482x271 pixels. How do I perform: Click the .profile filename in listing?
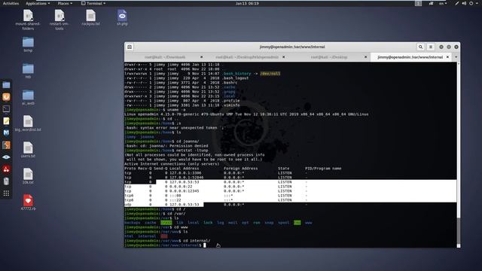pos(231,101)
